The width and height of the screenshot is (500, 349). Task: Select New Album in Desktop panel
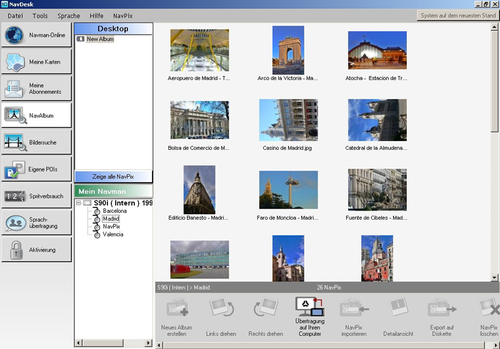click(x=100, y=39)
